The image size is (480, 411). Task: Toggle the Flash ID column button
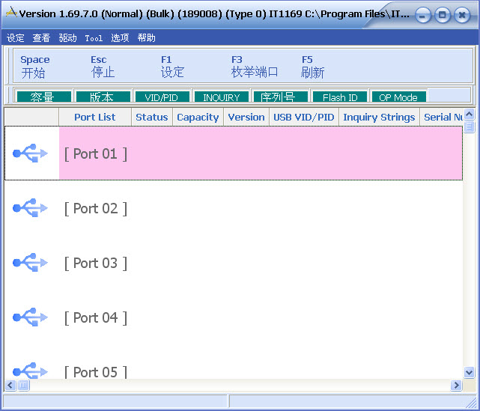coord(339,97)
